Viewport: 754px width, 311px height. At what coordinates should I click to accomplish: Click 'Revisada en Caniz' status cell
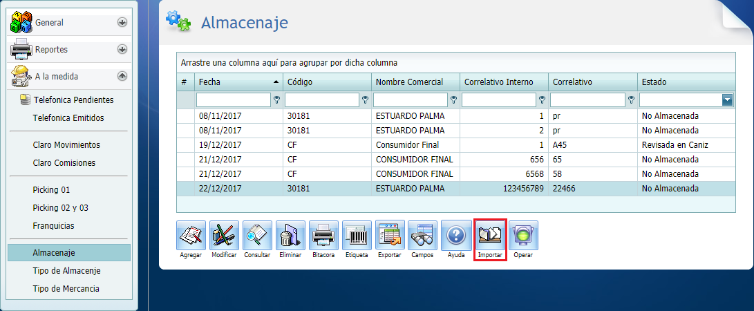click(687, 144)
